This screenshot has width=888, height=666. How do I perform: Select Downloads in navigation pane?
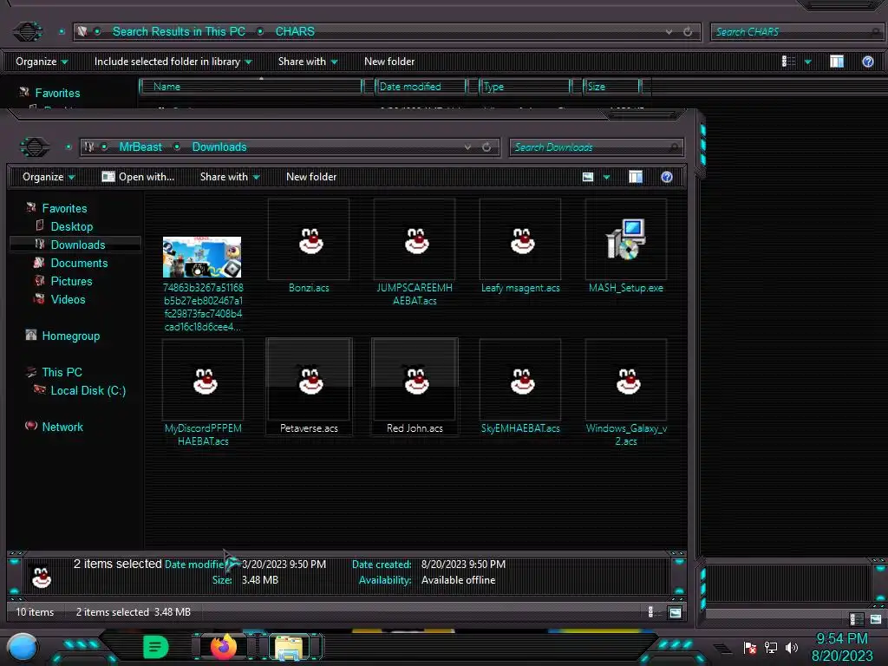[77, 245]
